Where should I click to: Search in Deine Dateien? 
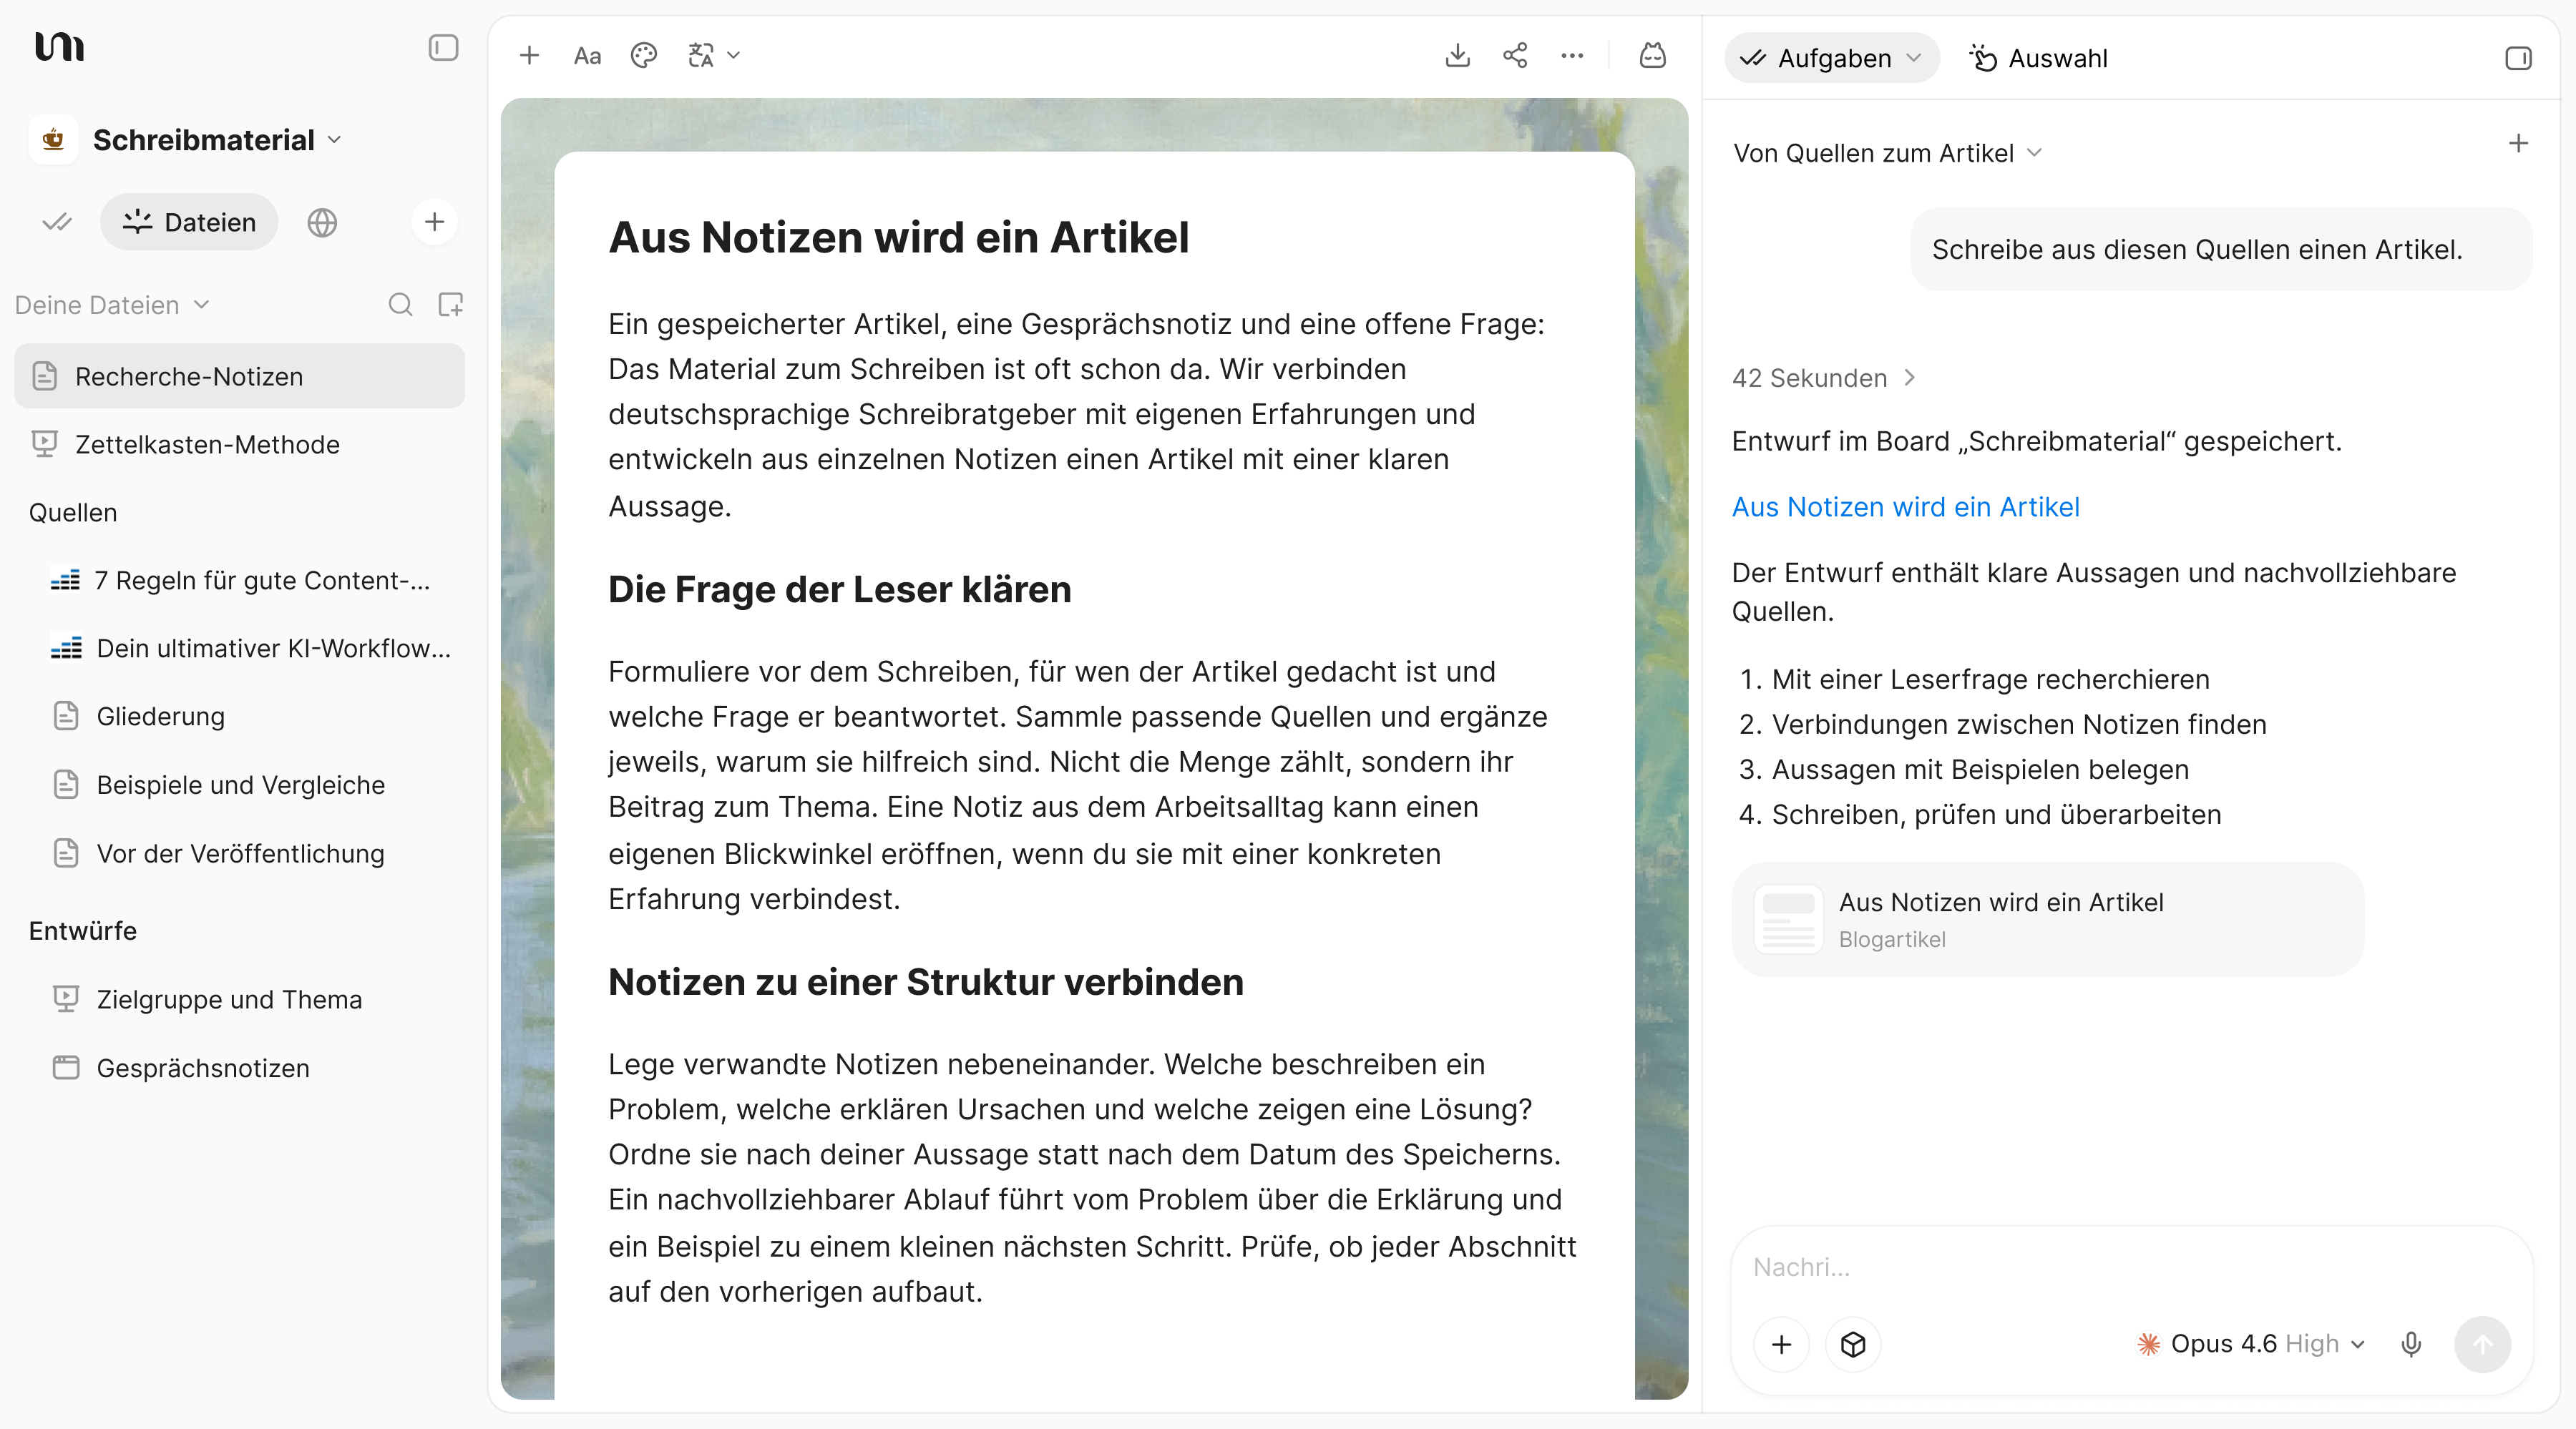point(400,305)
